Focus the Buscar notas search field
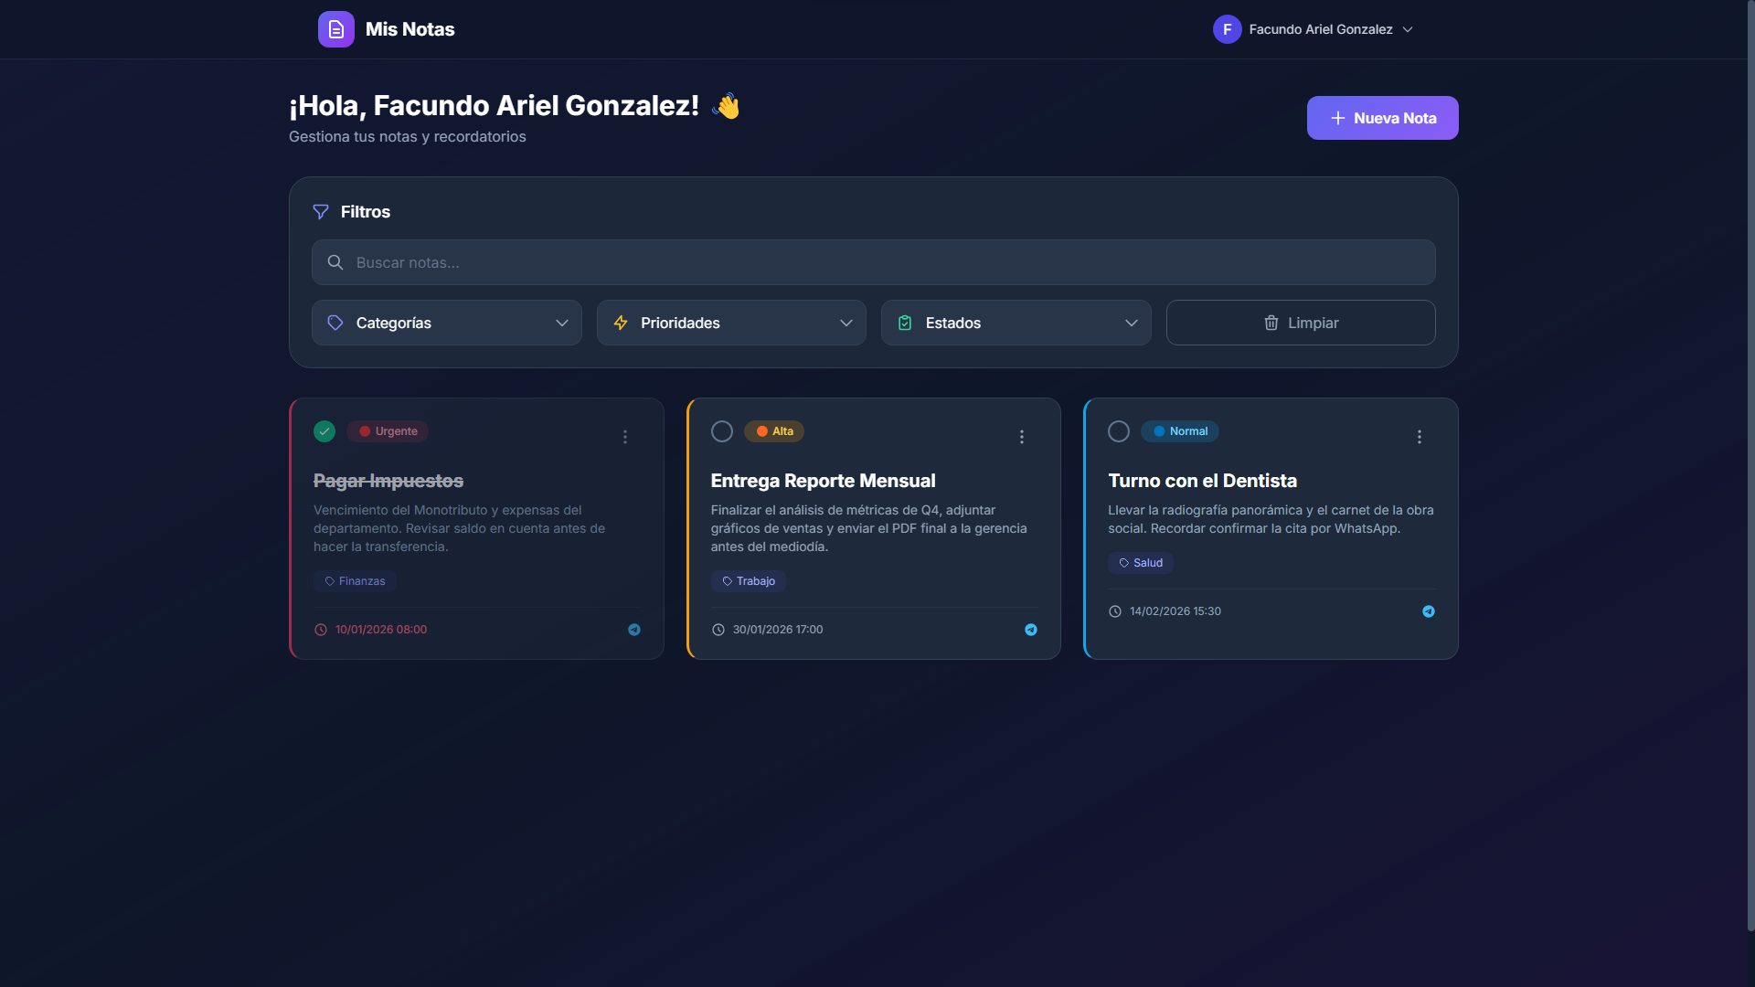Viewport: 1755px width, 987px height. [x=873, y=262]
